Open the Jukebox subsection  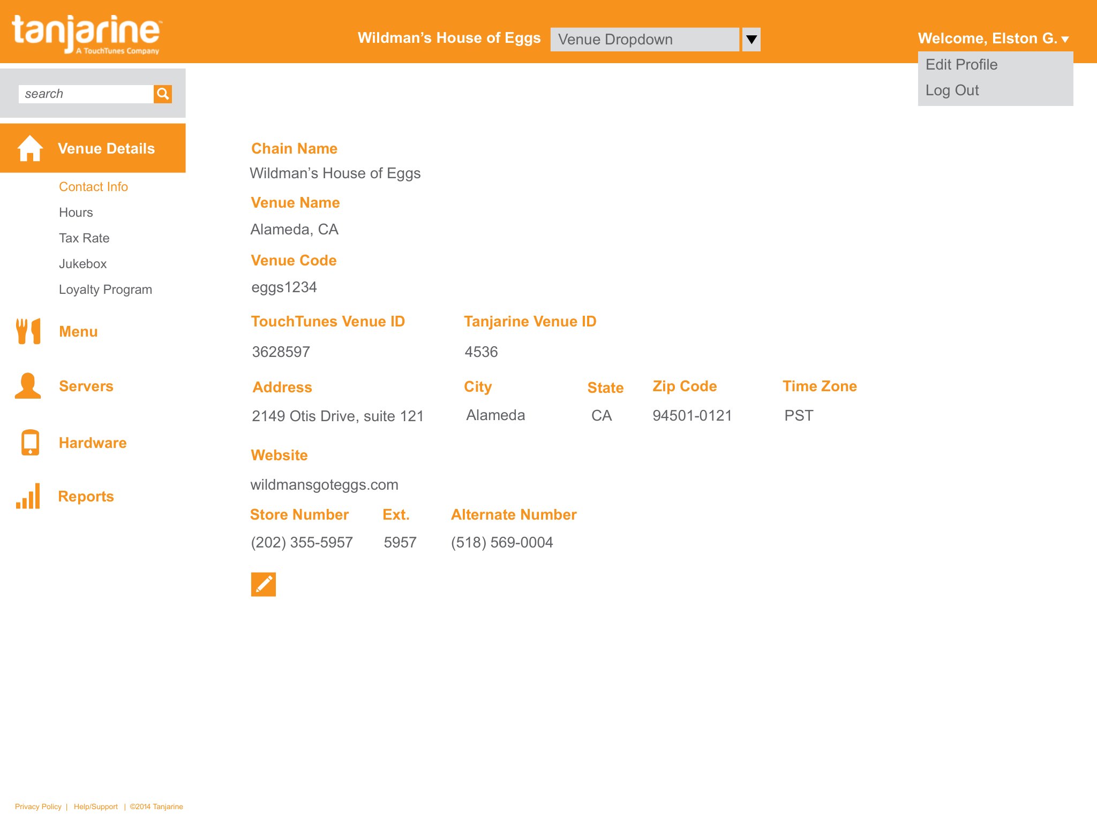pos(83,264)
